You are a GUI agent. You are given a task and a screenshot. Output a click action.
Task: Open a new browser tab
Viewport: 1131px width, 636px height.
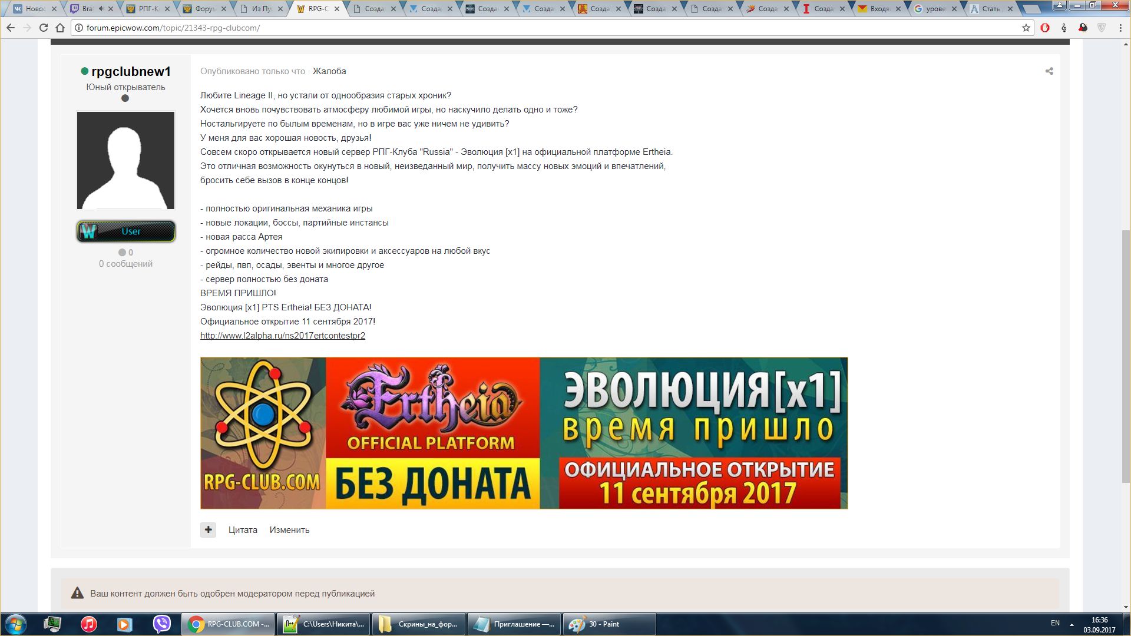pos(1033,9)
